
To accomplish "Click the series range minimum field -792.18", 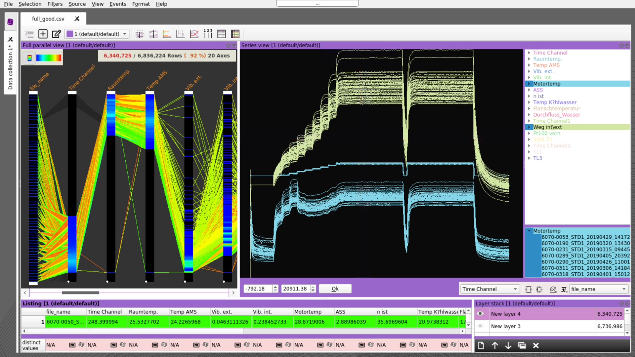I will point(258,289).
